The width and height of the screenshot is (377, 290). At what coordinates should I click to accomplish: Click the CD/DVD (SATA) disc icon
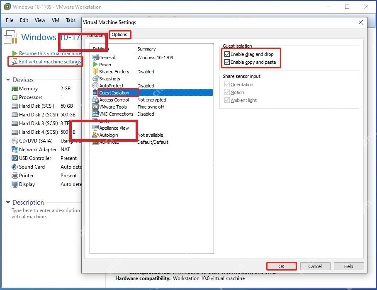15,140
